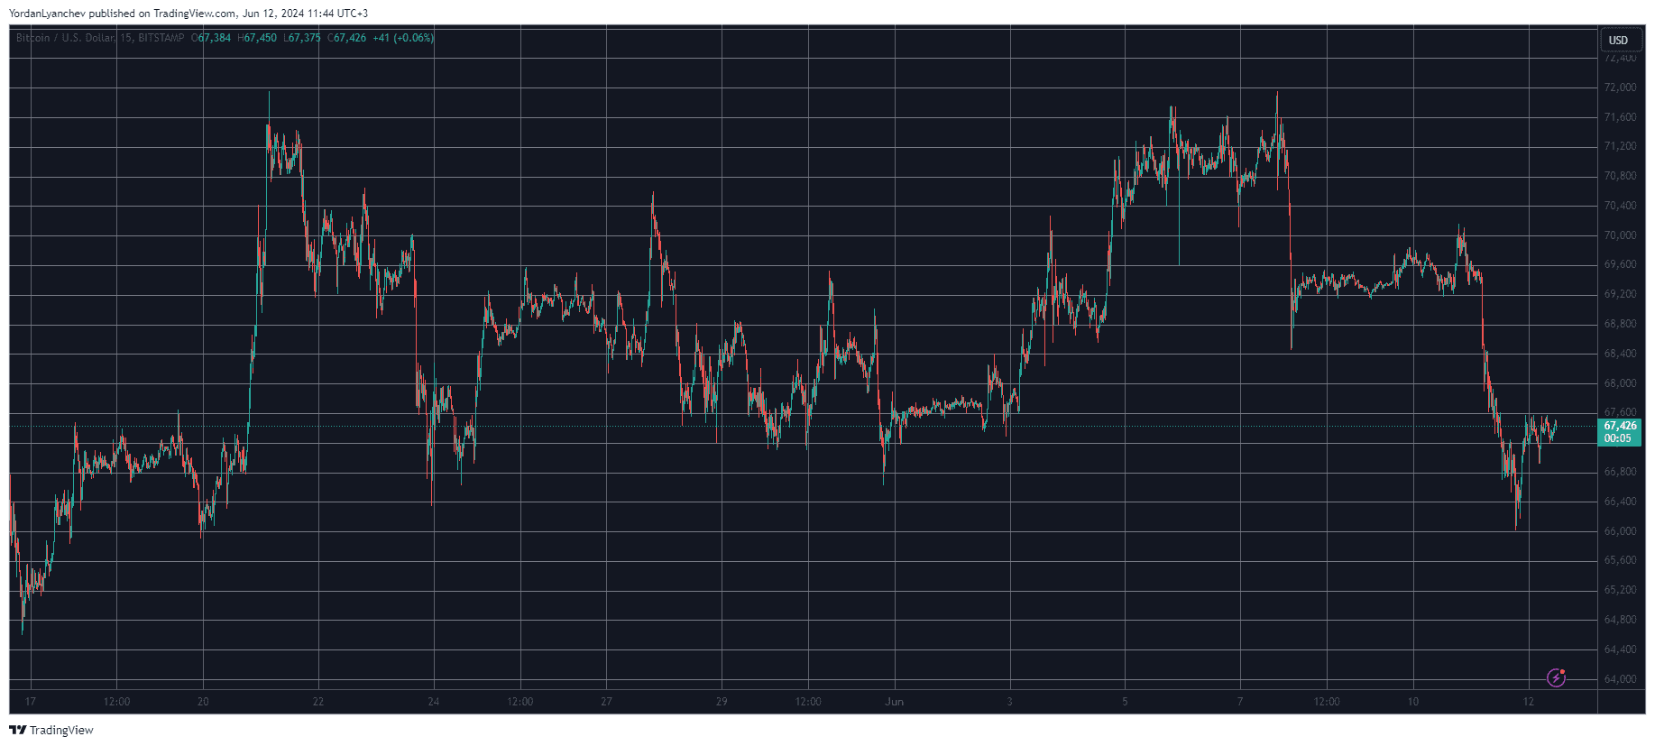Click the 65,200 price axis label

coord(1620,590)
